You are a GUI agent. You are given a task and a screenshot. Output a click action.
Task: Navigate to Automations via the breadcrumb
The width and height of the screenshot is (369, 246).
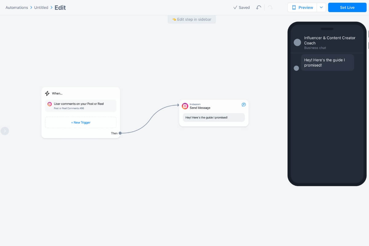coord(17,7)
